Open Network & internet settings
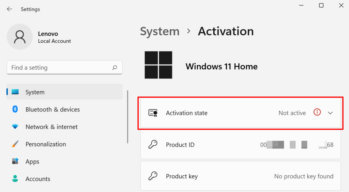Image resolution: width=349 pixels, height=192 pixels. (x=51, y=127)
